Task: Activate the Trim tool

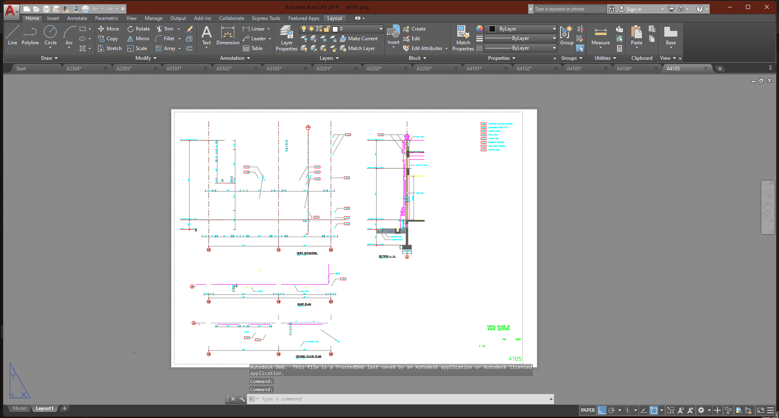Action: click(165, 29)
